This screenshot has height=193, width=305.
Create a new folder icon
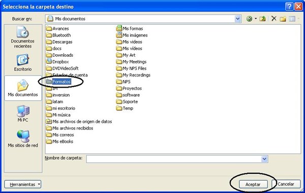[x=283, y=19]
